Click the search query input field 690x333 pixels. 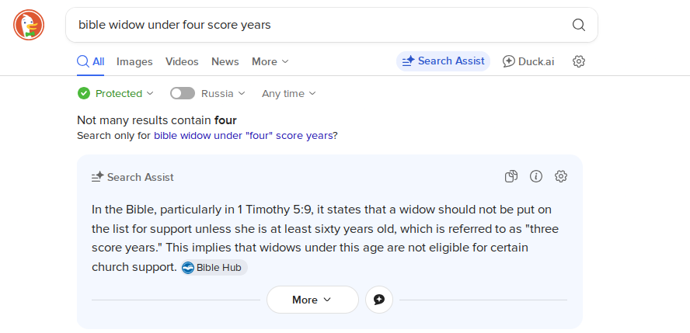click(311, 25)
